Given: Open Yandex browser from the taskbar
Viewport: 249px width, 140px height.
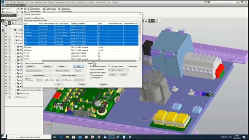Looking at the screenshot, I should (86, 137).
